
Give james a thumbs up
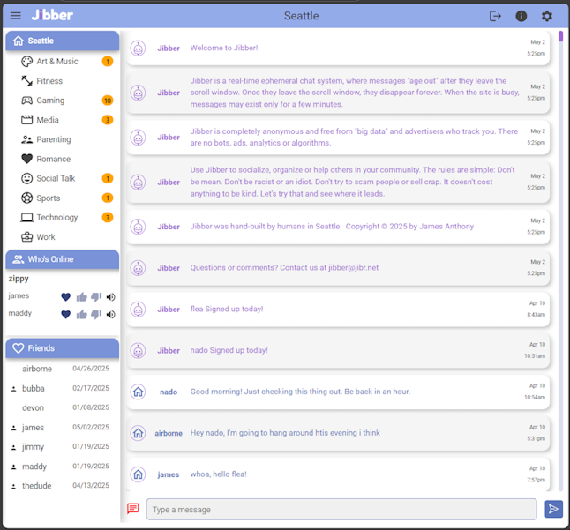click(81, 297)
